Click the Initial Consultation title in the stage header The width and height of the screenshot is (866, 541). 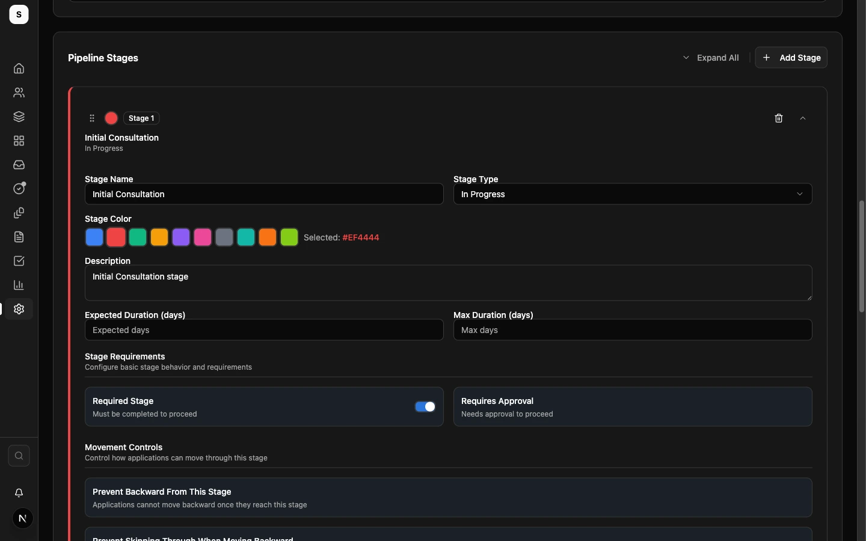[x=121, y=138]
